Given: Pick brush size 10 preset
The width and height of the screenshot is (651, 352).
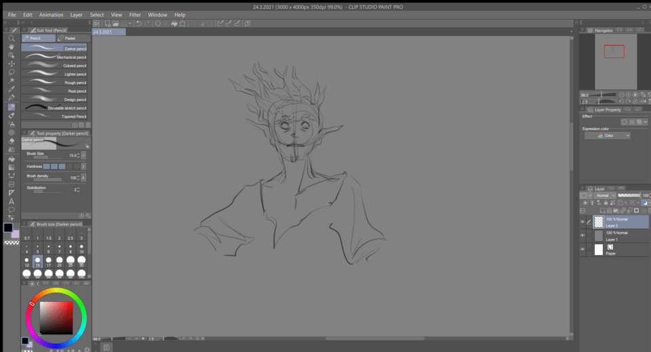Looking at the screenshot, I should tap(81, 248).
